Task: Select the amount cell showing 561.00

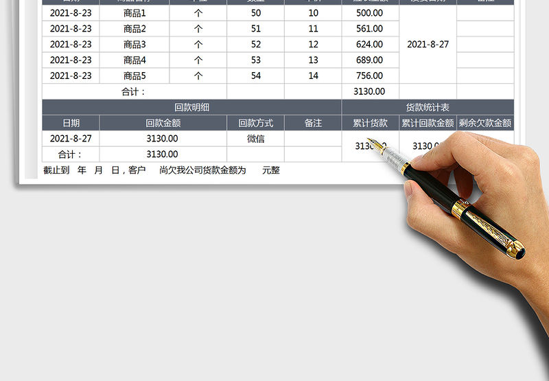Action: point(370,29)
